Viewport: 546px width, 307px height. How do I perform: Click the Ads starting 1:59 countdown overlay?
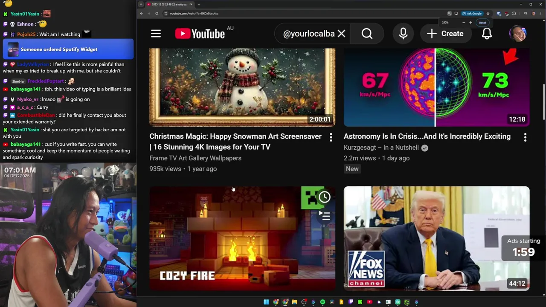coord(523,247)
